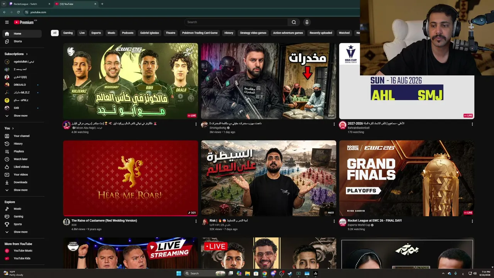This screenshot has width=494, height=278.
Task: Open The Rains of Castamere video title
Action: [x=104, y=220]
